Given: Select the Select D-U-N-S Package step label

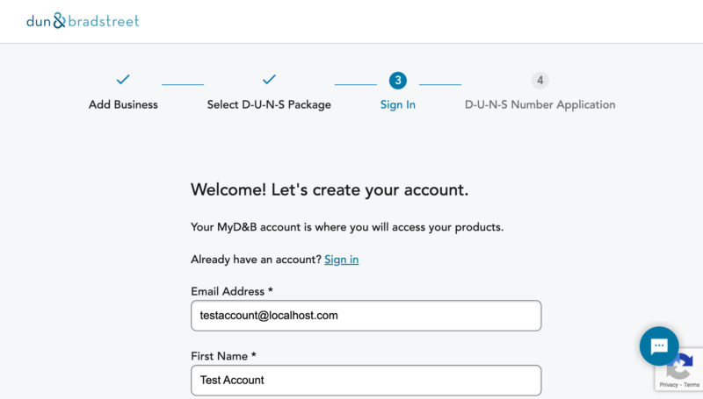Looking at the screenshot, I should pyautogui.click(x=269, y=104).
